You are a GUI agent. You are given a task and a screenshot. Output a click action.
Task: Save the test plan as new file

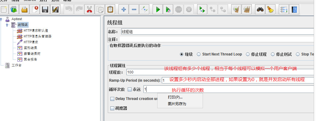click(x=55, y=9)
